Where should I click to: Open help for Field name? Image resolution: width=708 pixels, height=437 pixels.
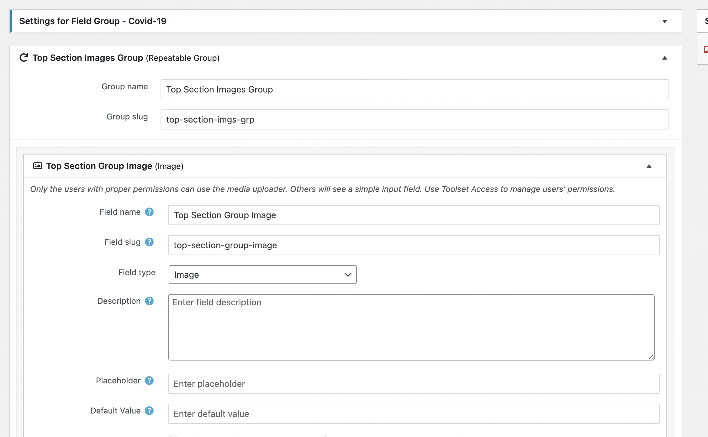tap(149, 212)
